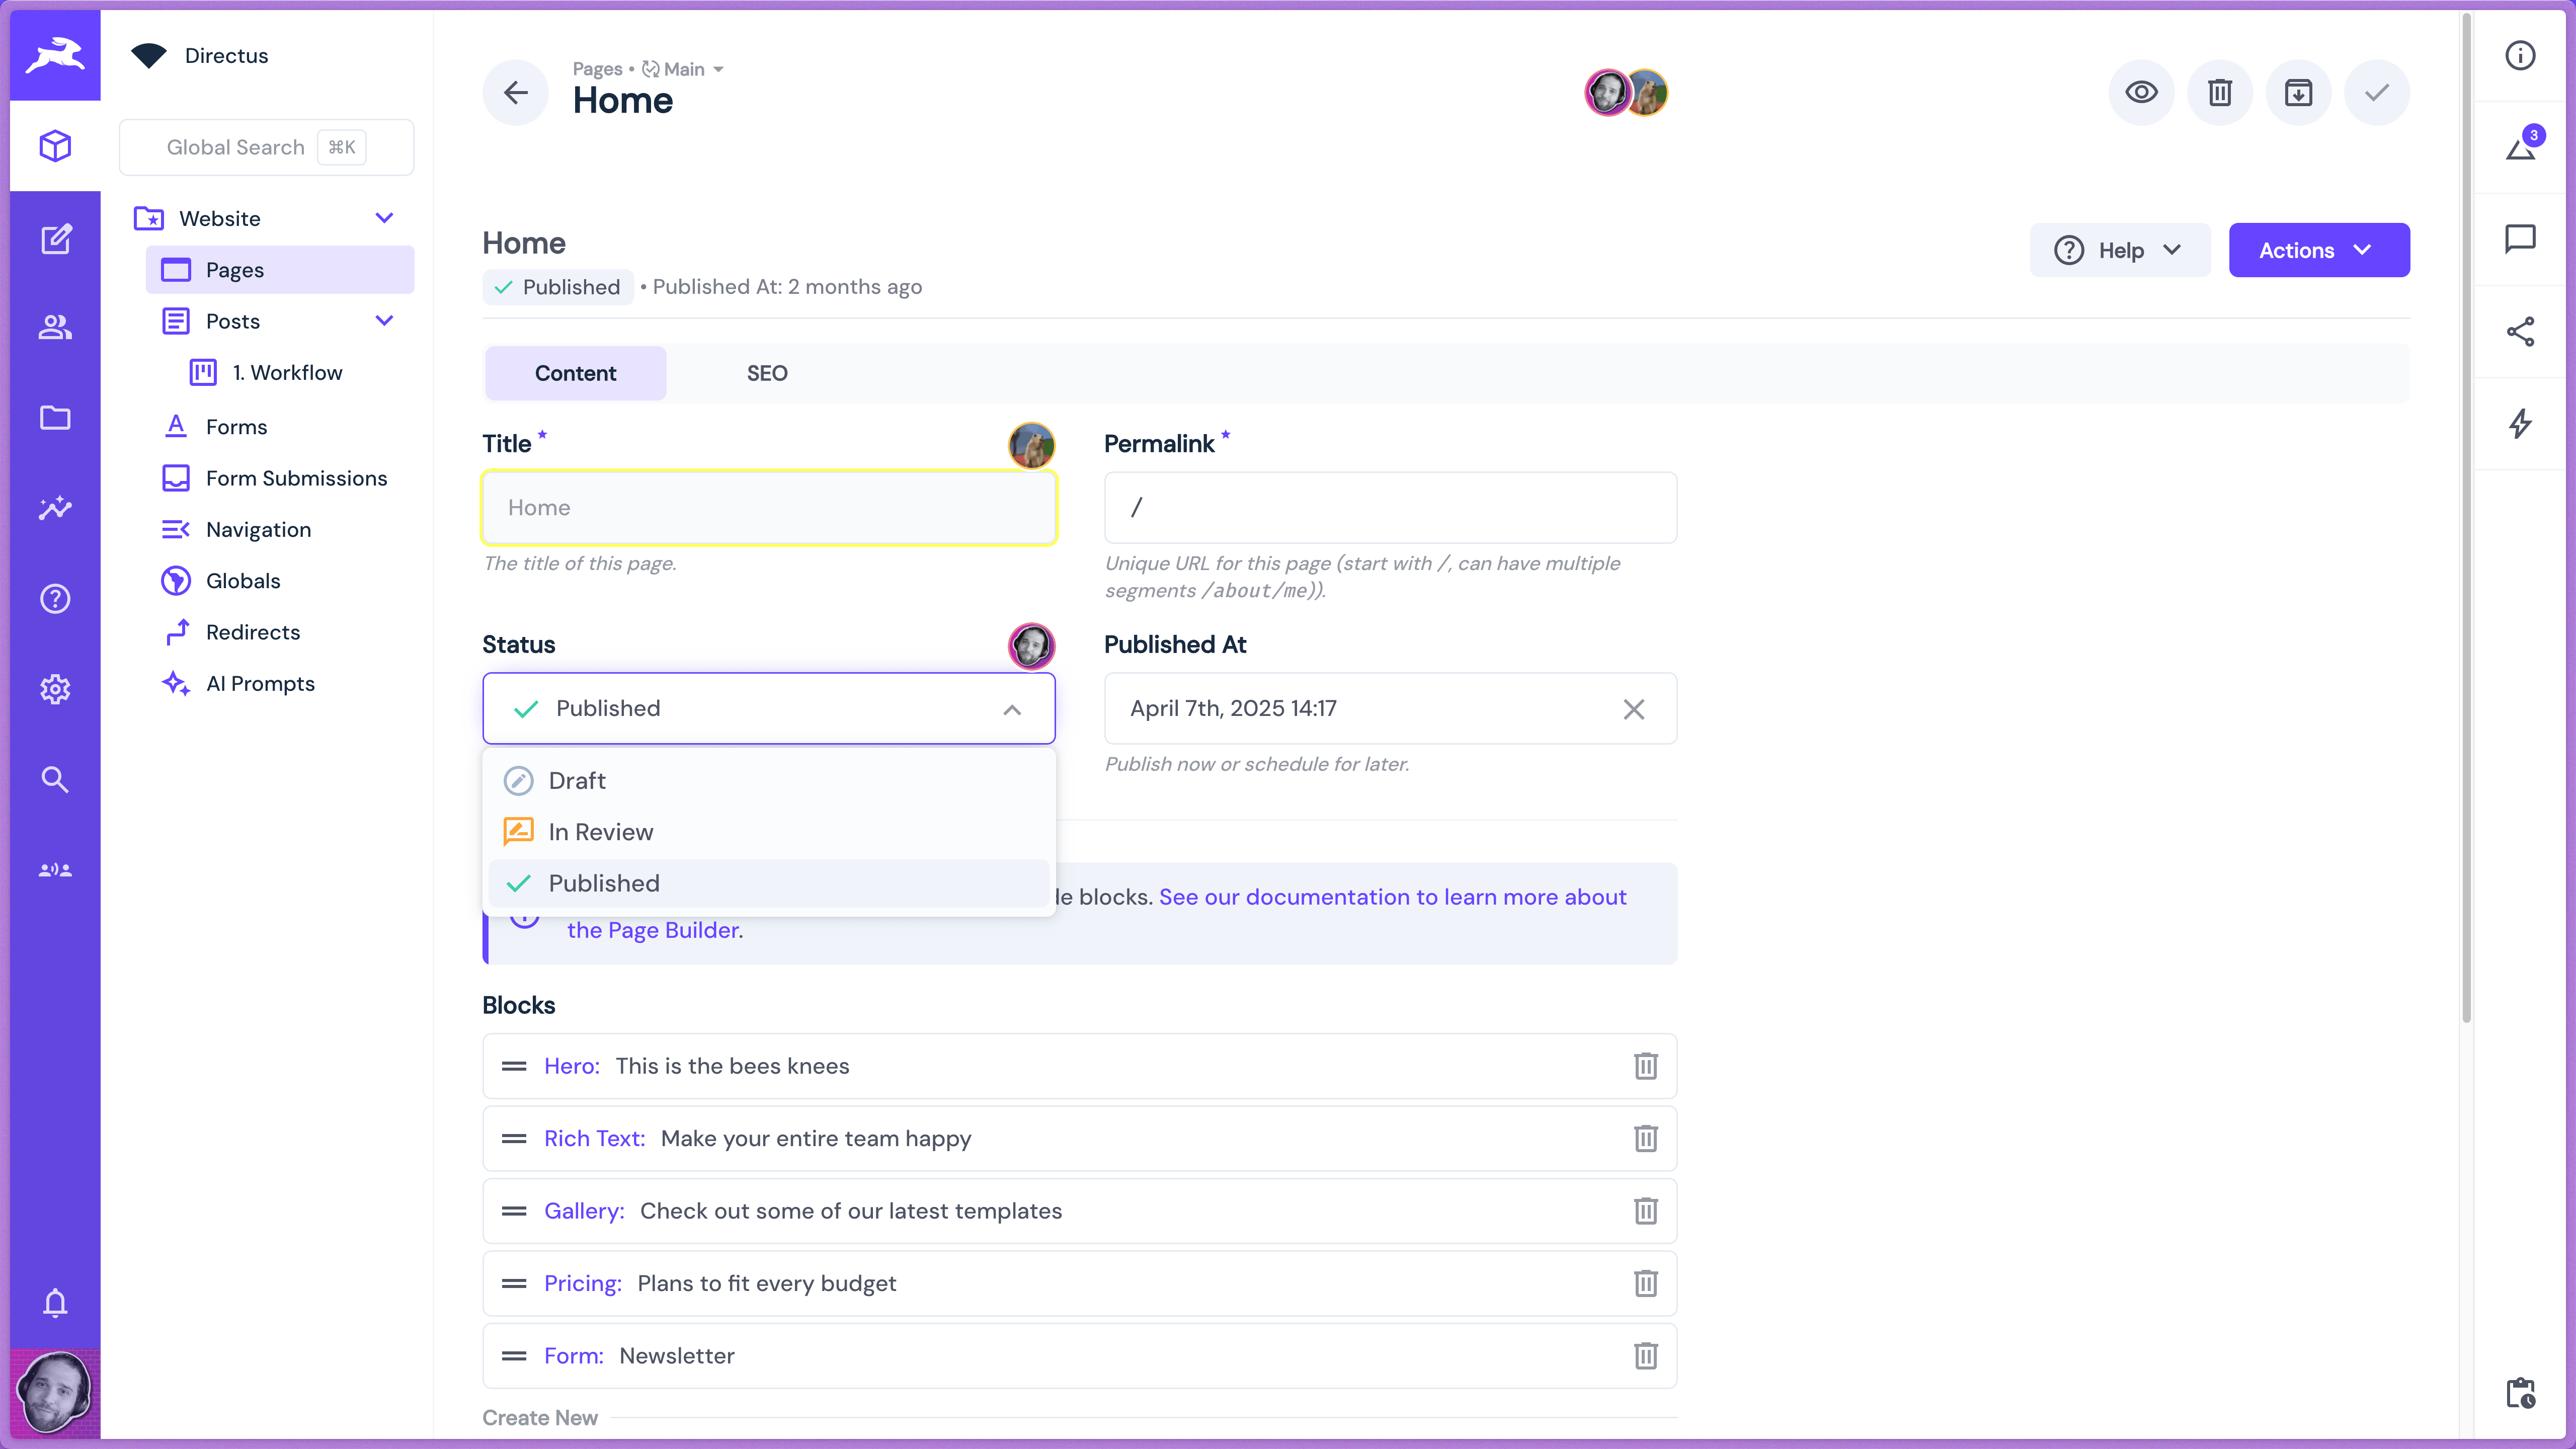The width and height of the screenshot is (2576, 1449).
Task: Open the Settings module
Action: pyautogui.click(x=55, y=689)
